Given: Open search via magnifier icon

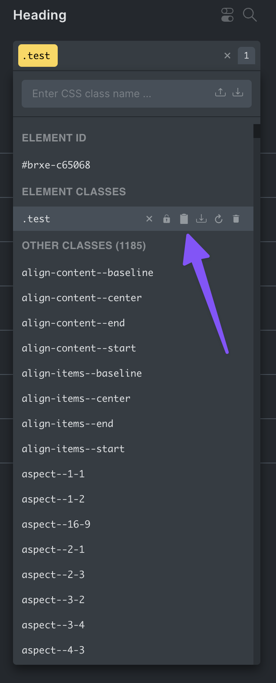Looking at the screenshot, I should pos(250,15).
